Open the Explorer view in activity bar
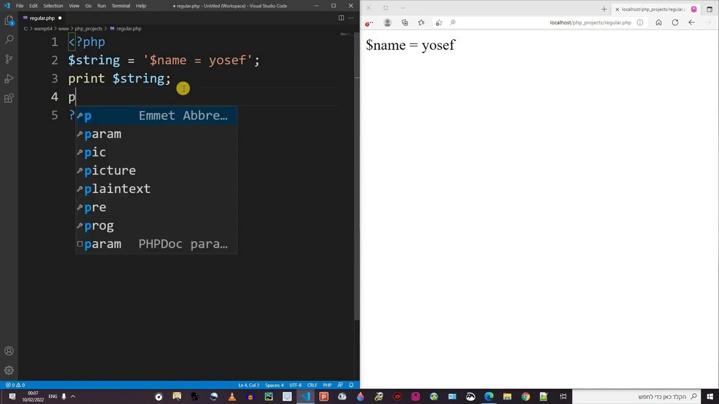 click(x=9, y=21)
